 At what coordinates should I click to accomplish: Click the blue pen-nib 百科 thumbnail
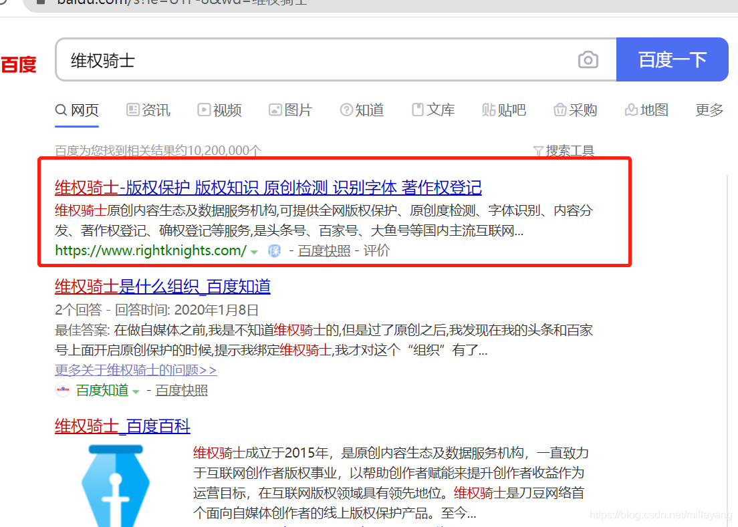[x=116, y=486]
